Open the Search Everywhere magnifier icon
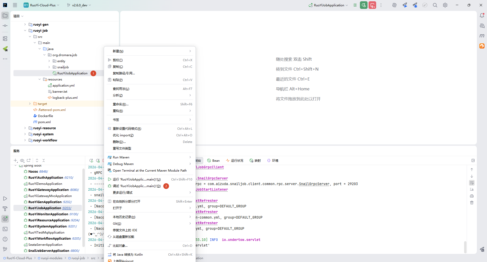The image size is (487, 262). point(435,5)
